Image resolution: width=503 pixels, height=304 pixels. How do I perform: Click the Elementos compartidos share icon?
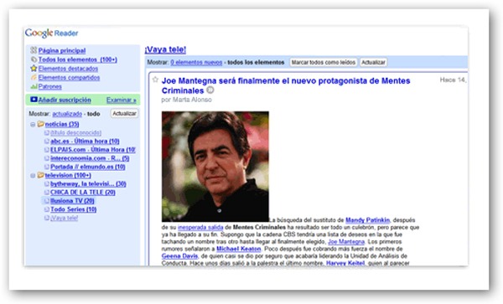pos(34,78)
